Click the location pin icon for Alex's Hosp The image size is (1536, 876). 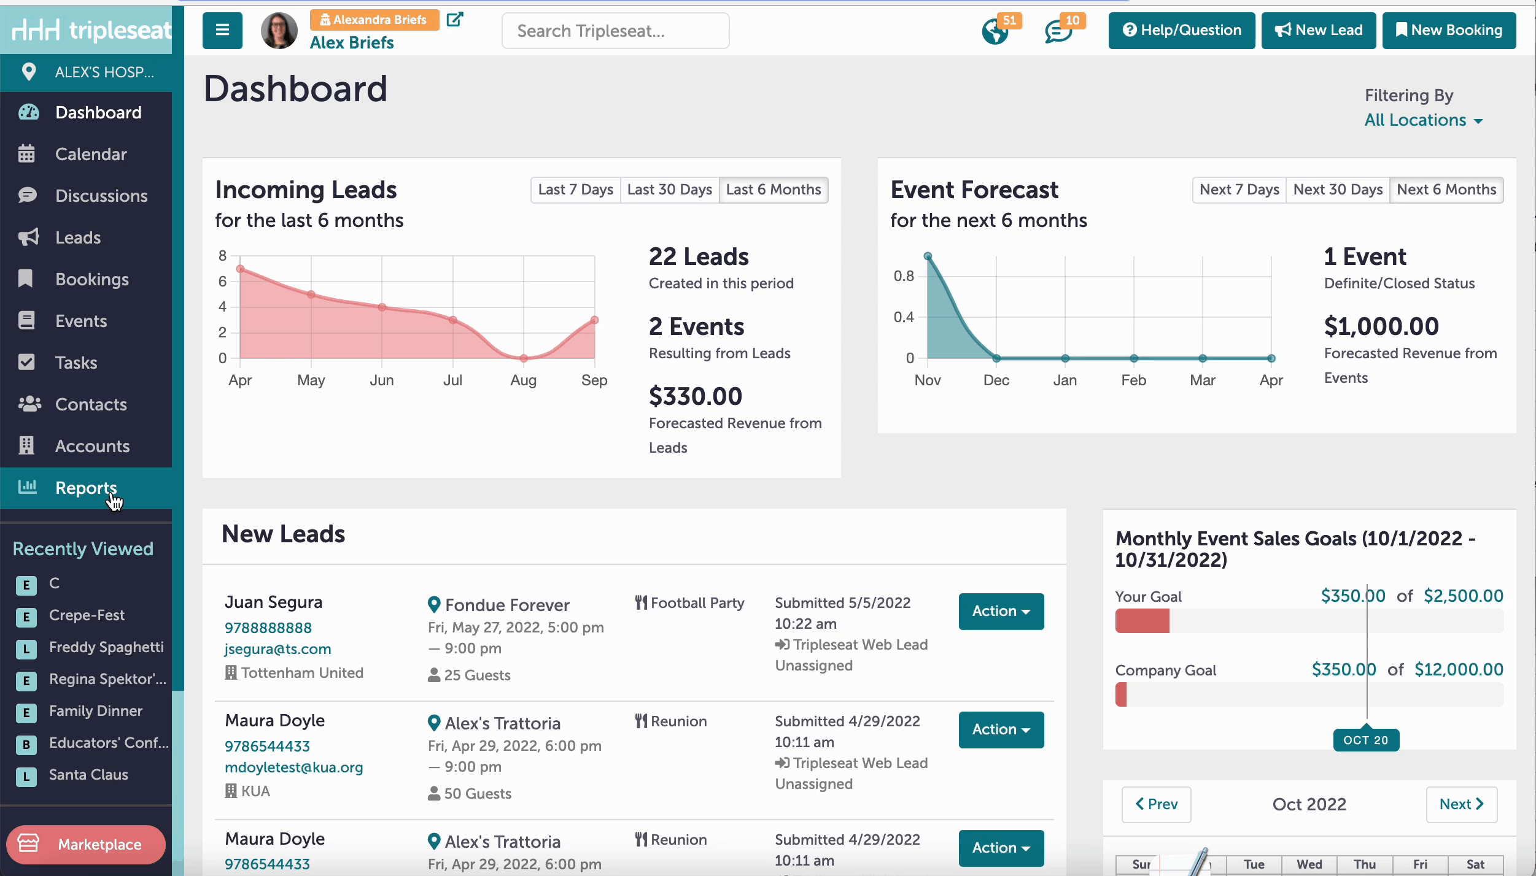[28, 72]
